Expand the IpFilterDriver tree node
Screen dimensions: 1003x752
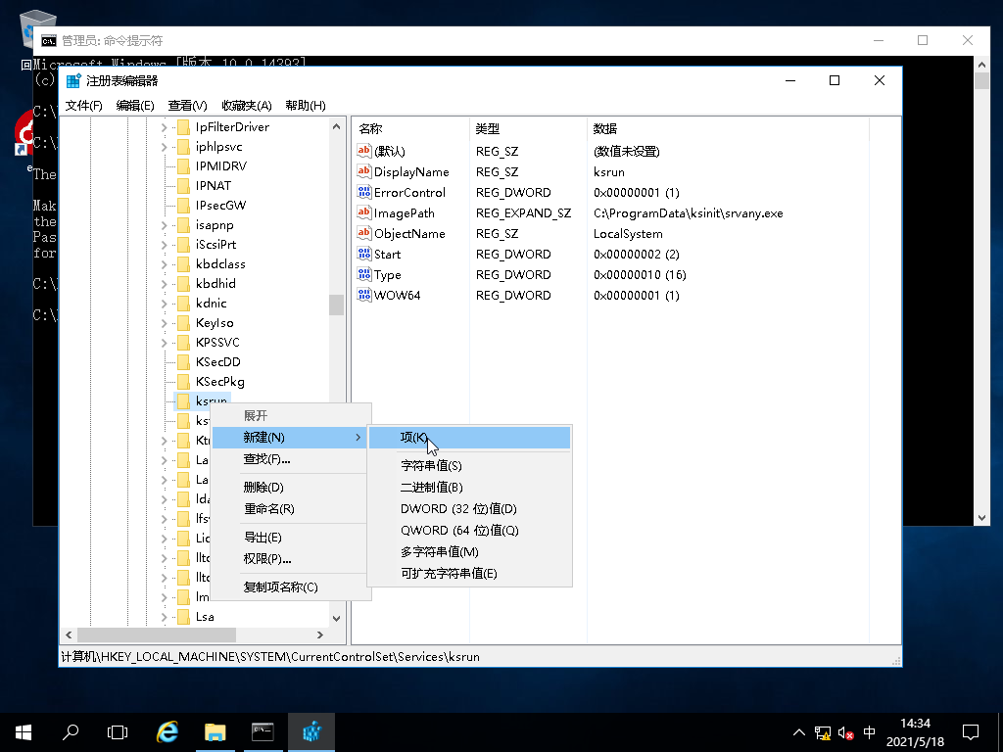coord(164,127)
